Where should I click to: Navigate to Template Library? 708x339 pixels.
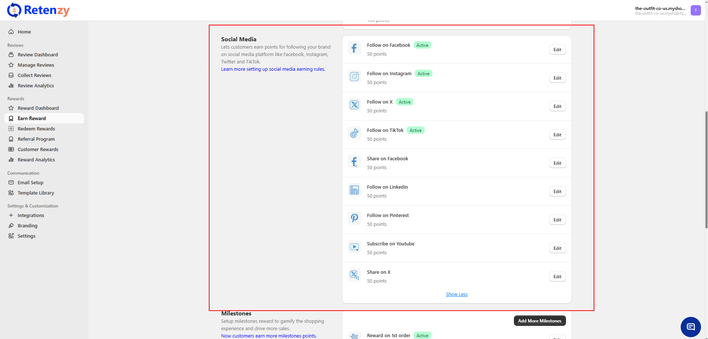(36, 193)
